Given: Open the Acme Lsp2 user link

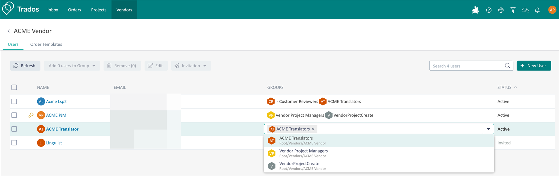Looking at the screenshot, I should [56, 101].
